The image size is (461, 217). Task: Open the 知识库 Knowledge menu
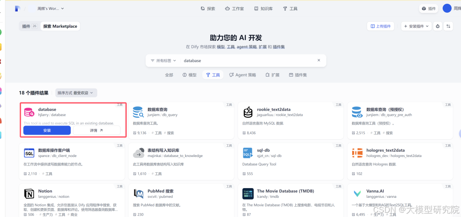263,9
